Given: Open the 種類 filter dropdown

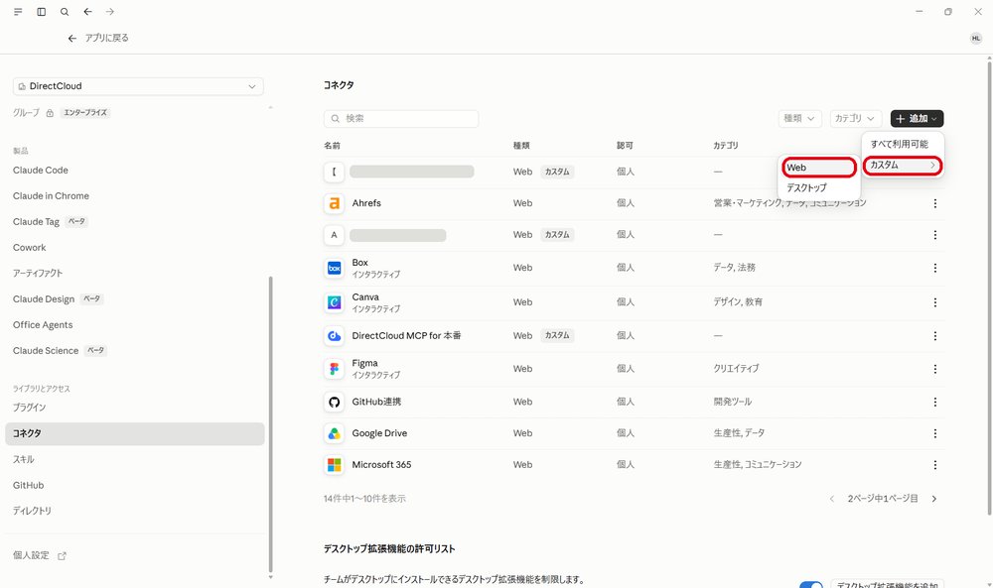Looking at the screenshot, I should point(799,118).
